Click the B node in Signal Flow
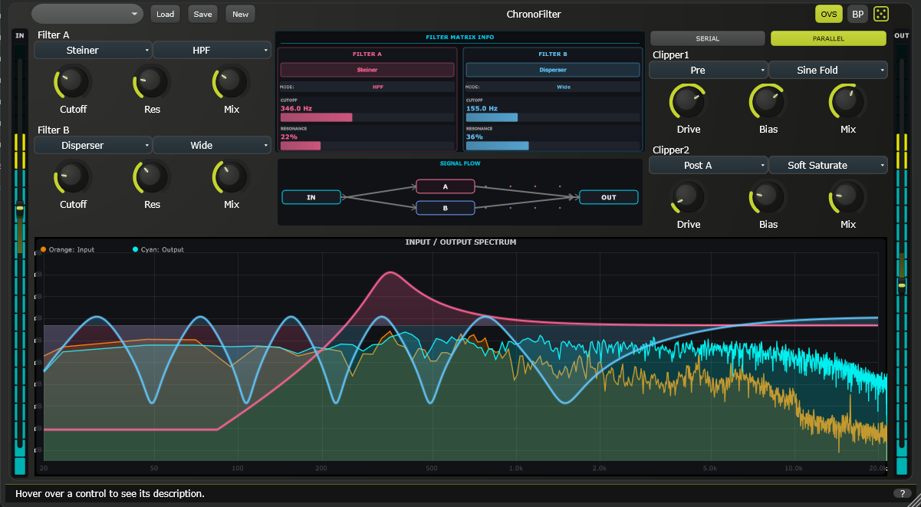921x507 pixels. pos(446,207)
